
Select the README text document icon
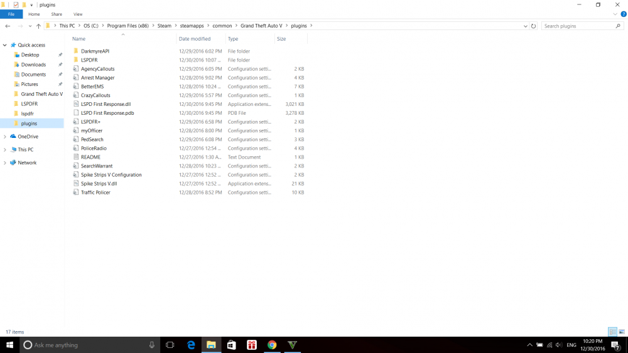(x=76, y=157)
